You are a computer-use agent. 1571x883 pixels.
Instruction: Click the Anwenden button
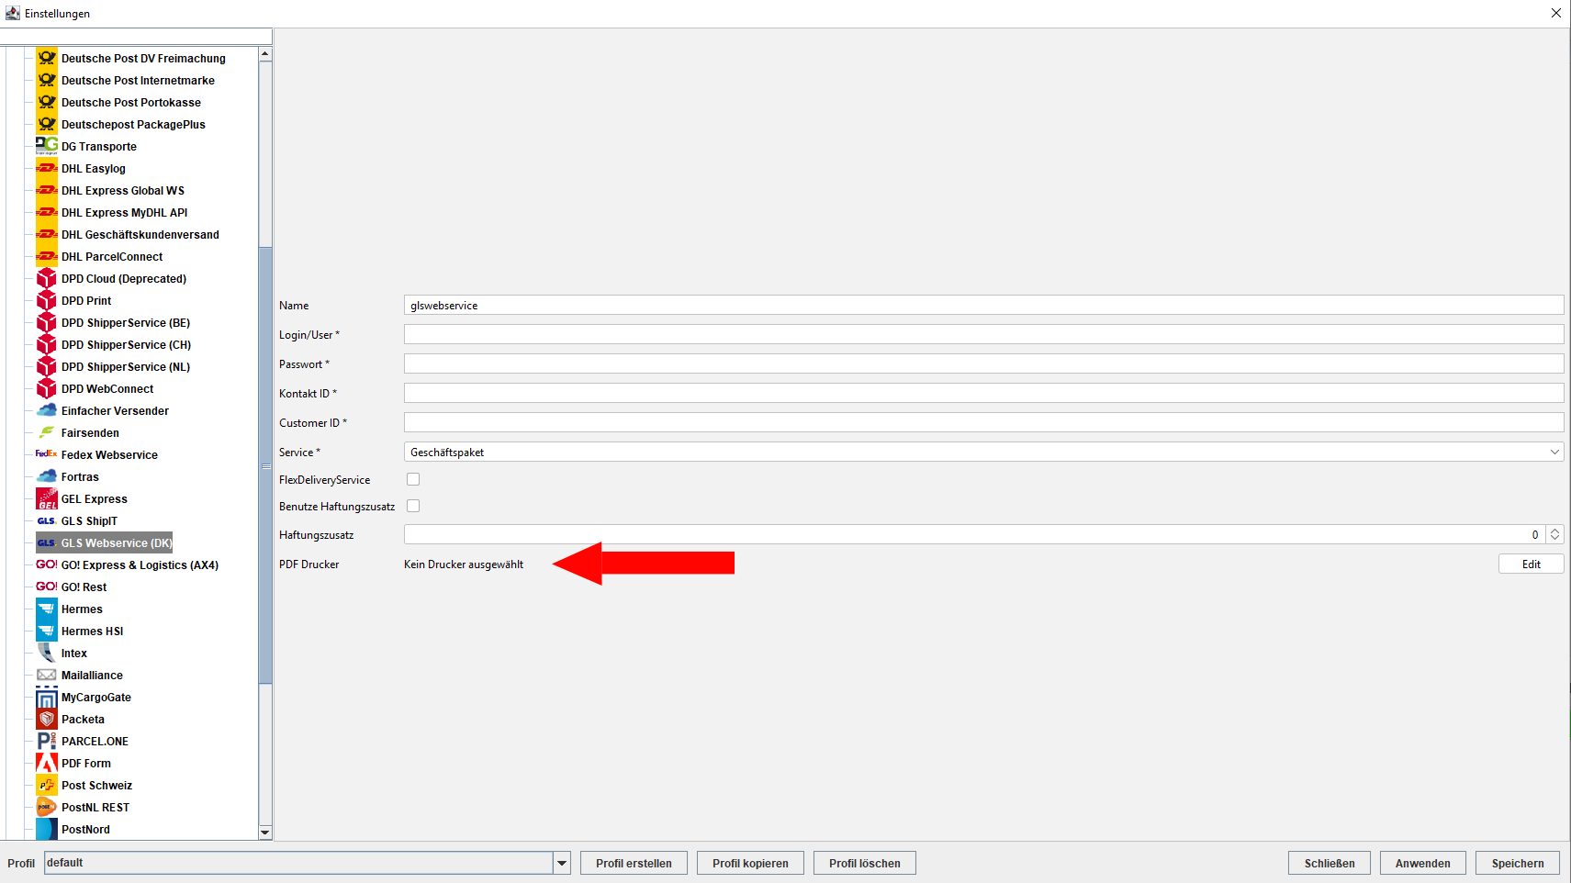tap(1423, 863)
